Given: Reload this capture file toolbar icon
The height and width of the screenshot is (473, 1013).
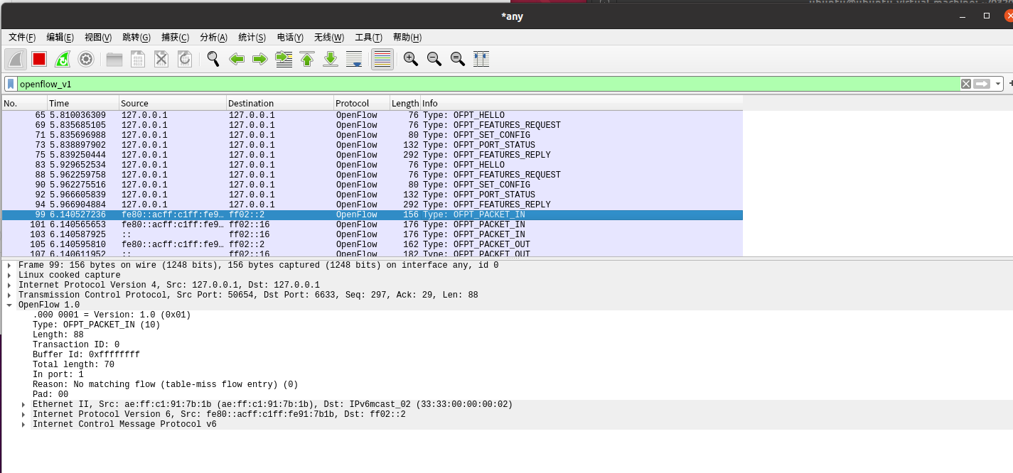Looking at the screenshot, I should [185, 59].
